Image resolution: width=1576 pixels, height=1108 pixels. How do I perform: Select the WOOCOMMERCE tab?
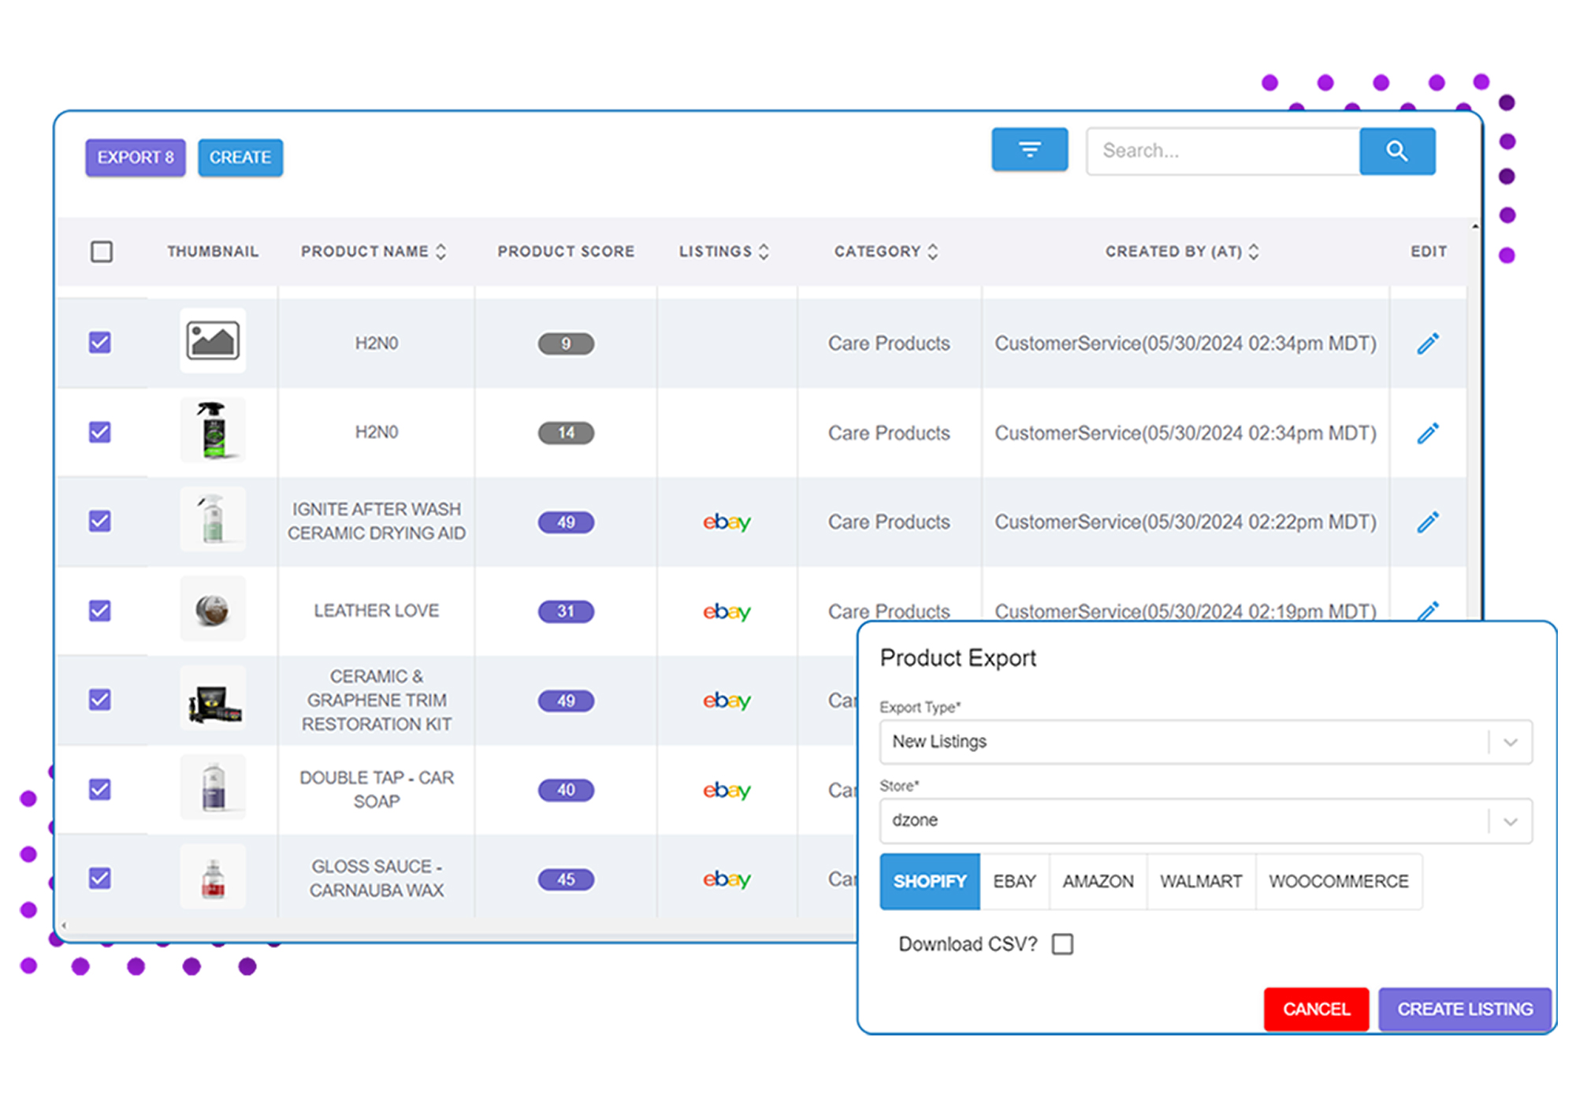tap(1338, 881)
